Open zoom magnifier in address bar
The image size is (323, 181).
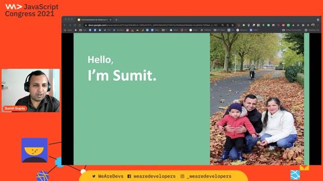(x=223, y=25)
